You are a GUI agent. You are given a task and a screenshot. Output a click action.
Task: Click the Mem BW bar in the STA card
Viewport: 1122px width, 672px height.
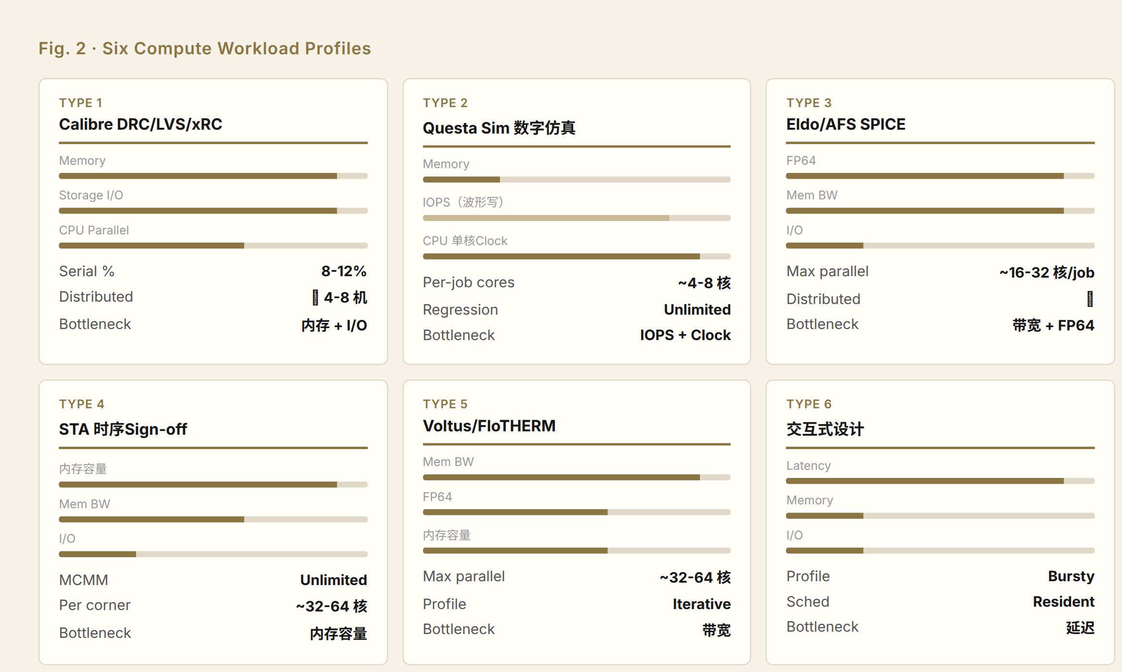[213, 519]
